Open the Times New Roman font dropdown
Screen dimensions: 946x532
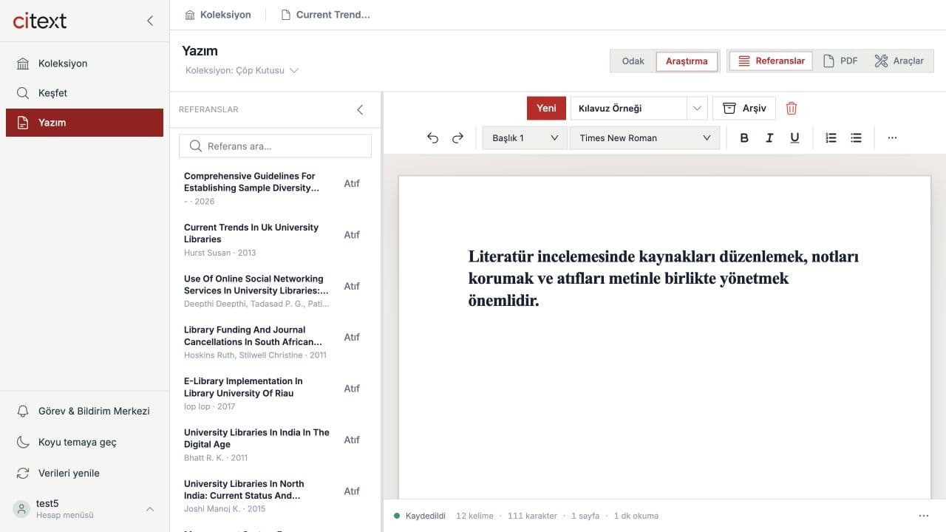click(644, 138)
